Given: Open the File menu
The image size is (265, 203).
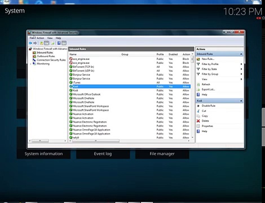Looking at the screenshot, I should [x=32, y=38].
